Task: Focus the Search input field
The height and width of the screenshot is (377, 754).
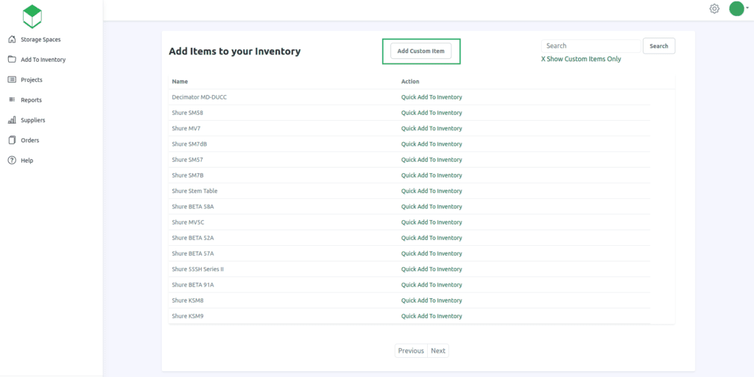Action: point(591,46)
